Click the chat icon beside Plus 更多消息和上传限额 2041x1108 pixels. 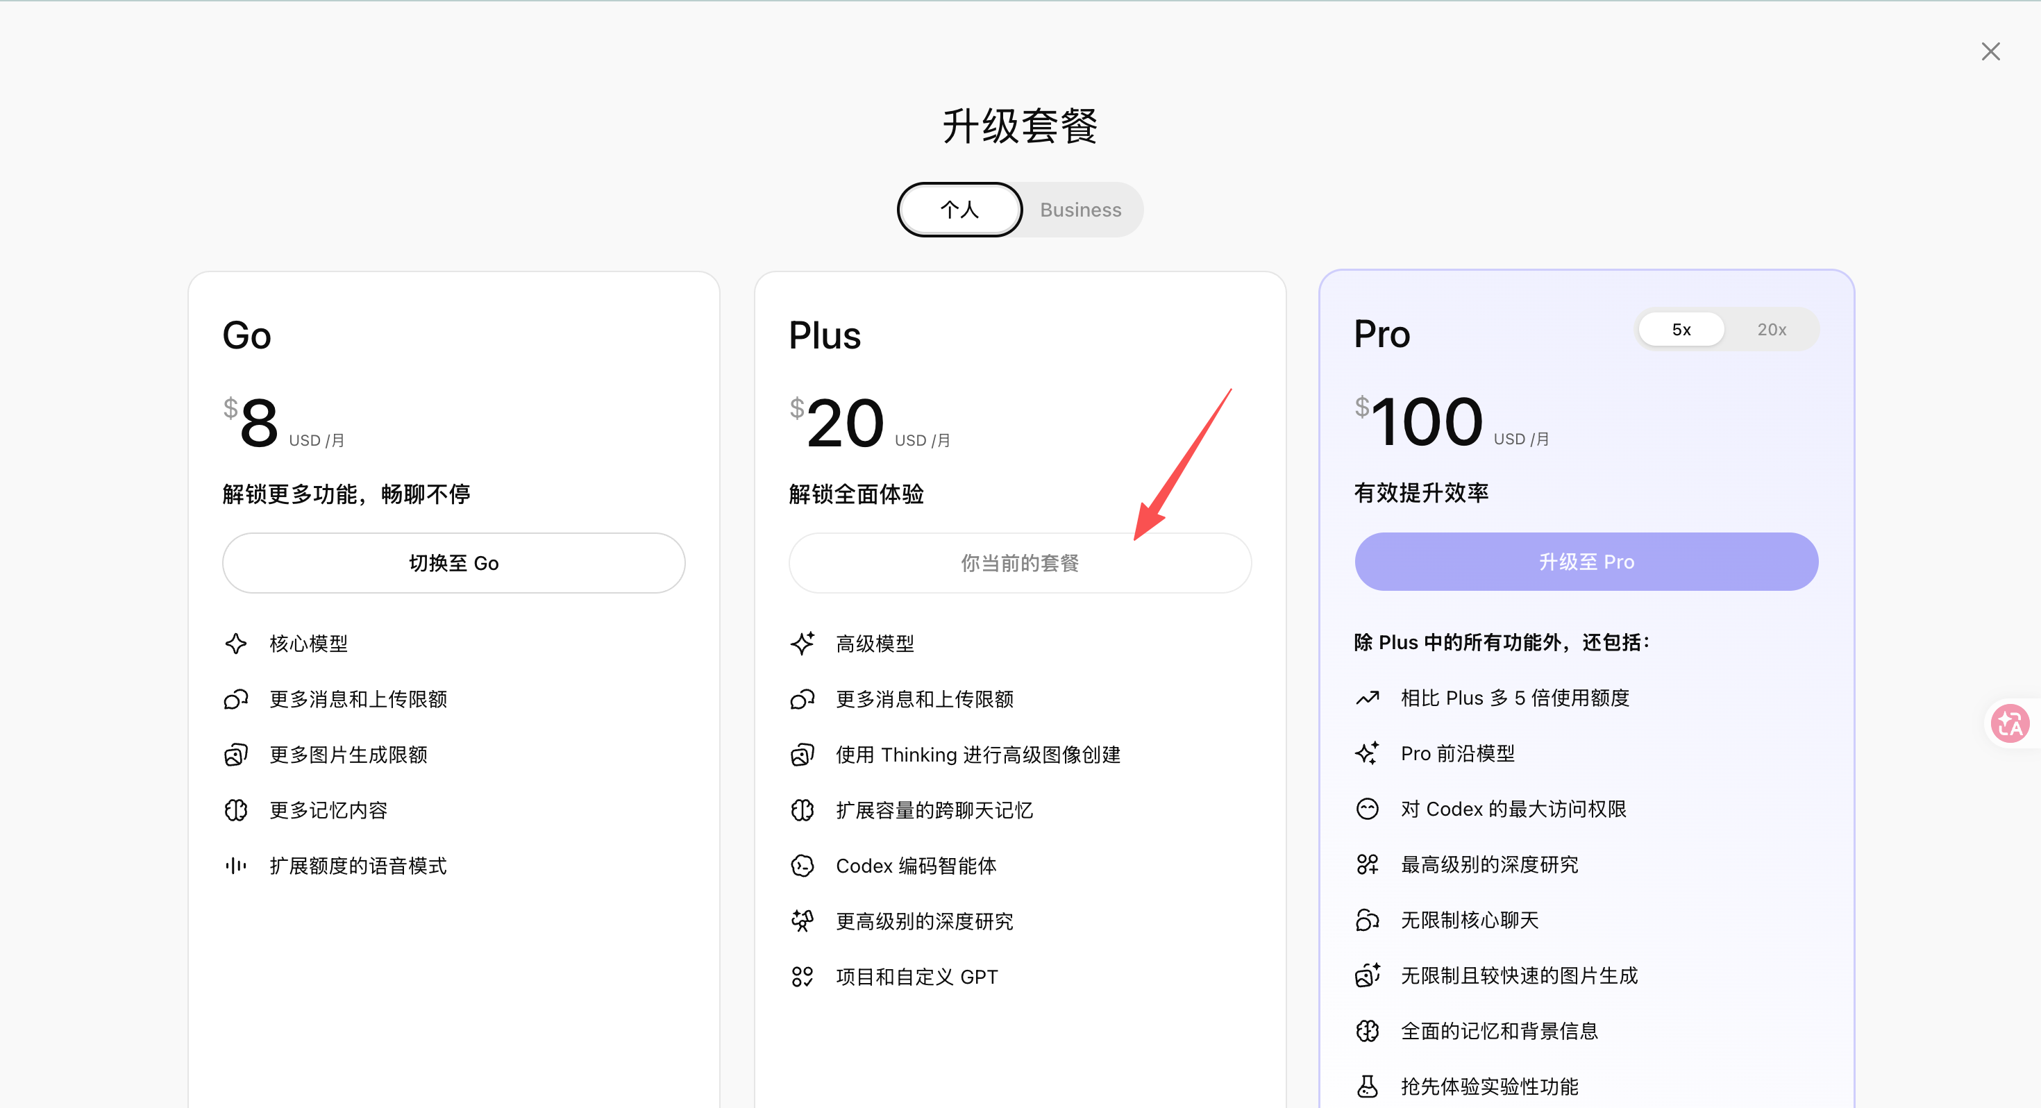click(x=802, y=699)
